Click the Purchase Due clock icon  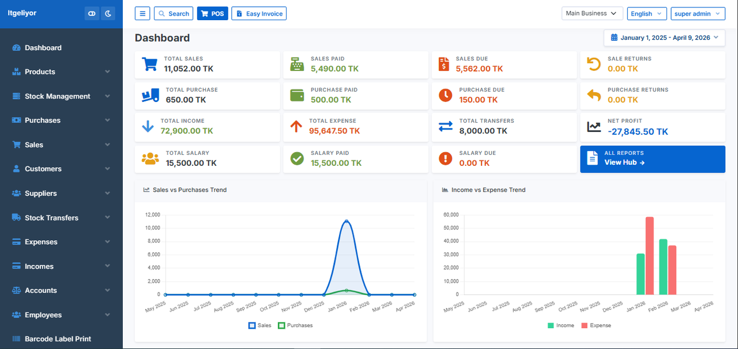[445, 95]
